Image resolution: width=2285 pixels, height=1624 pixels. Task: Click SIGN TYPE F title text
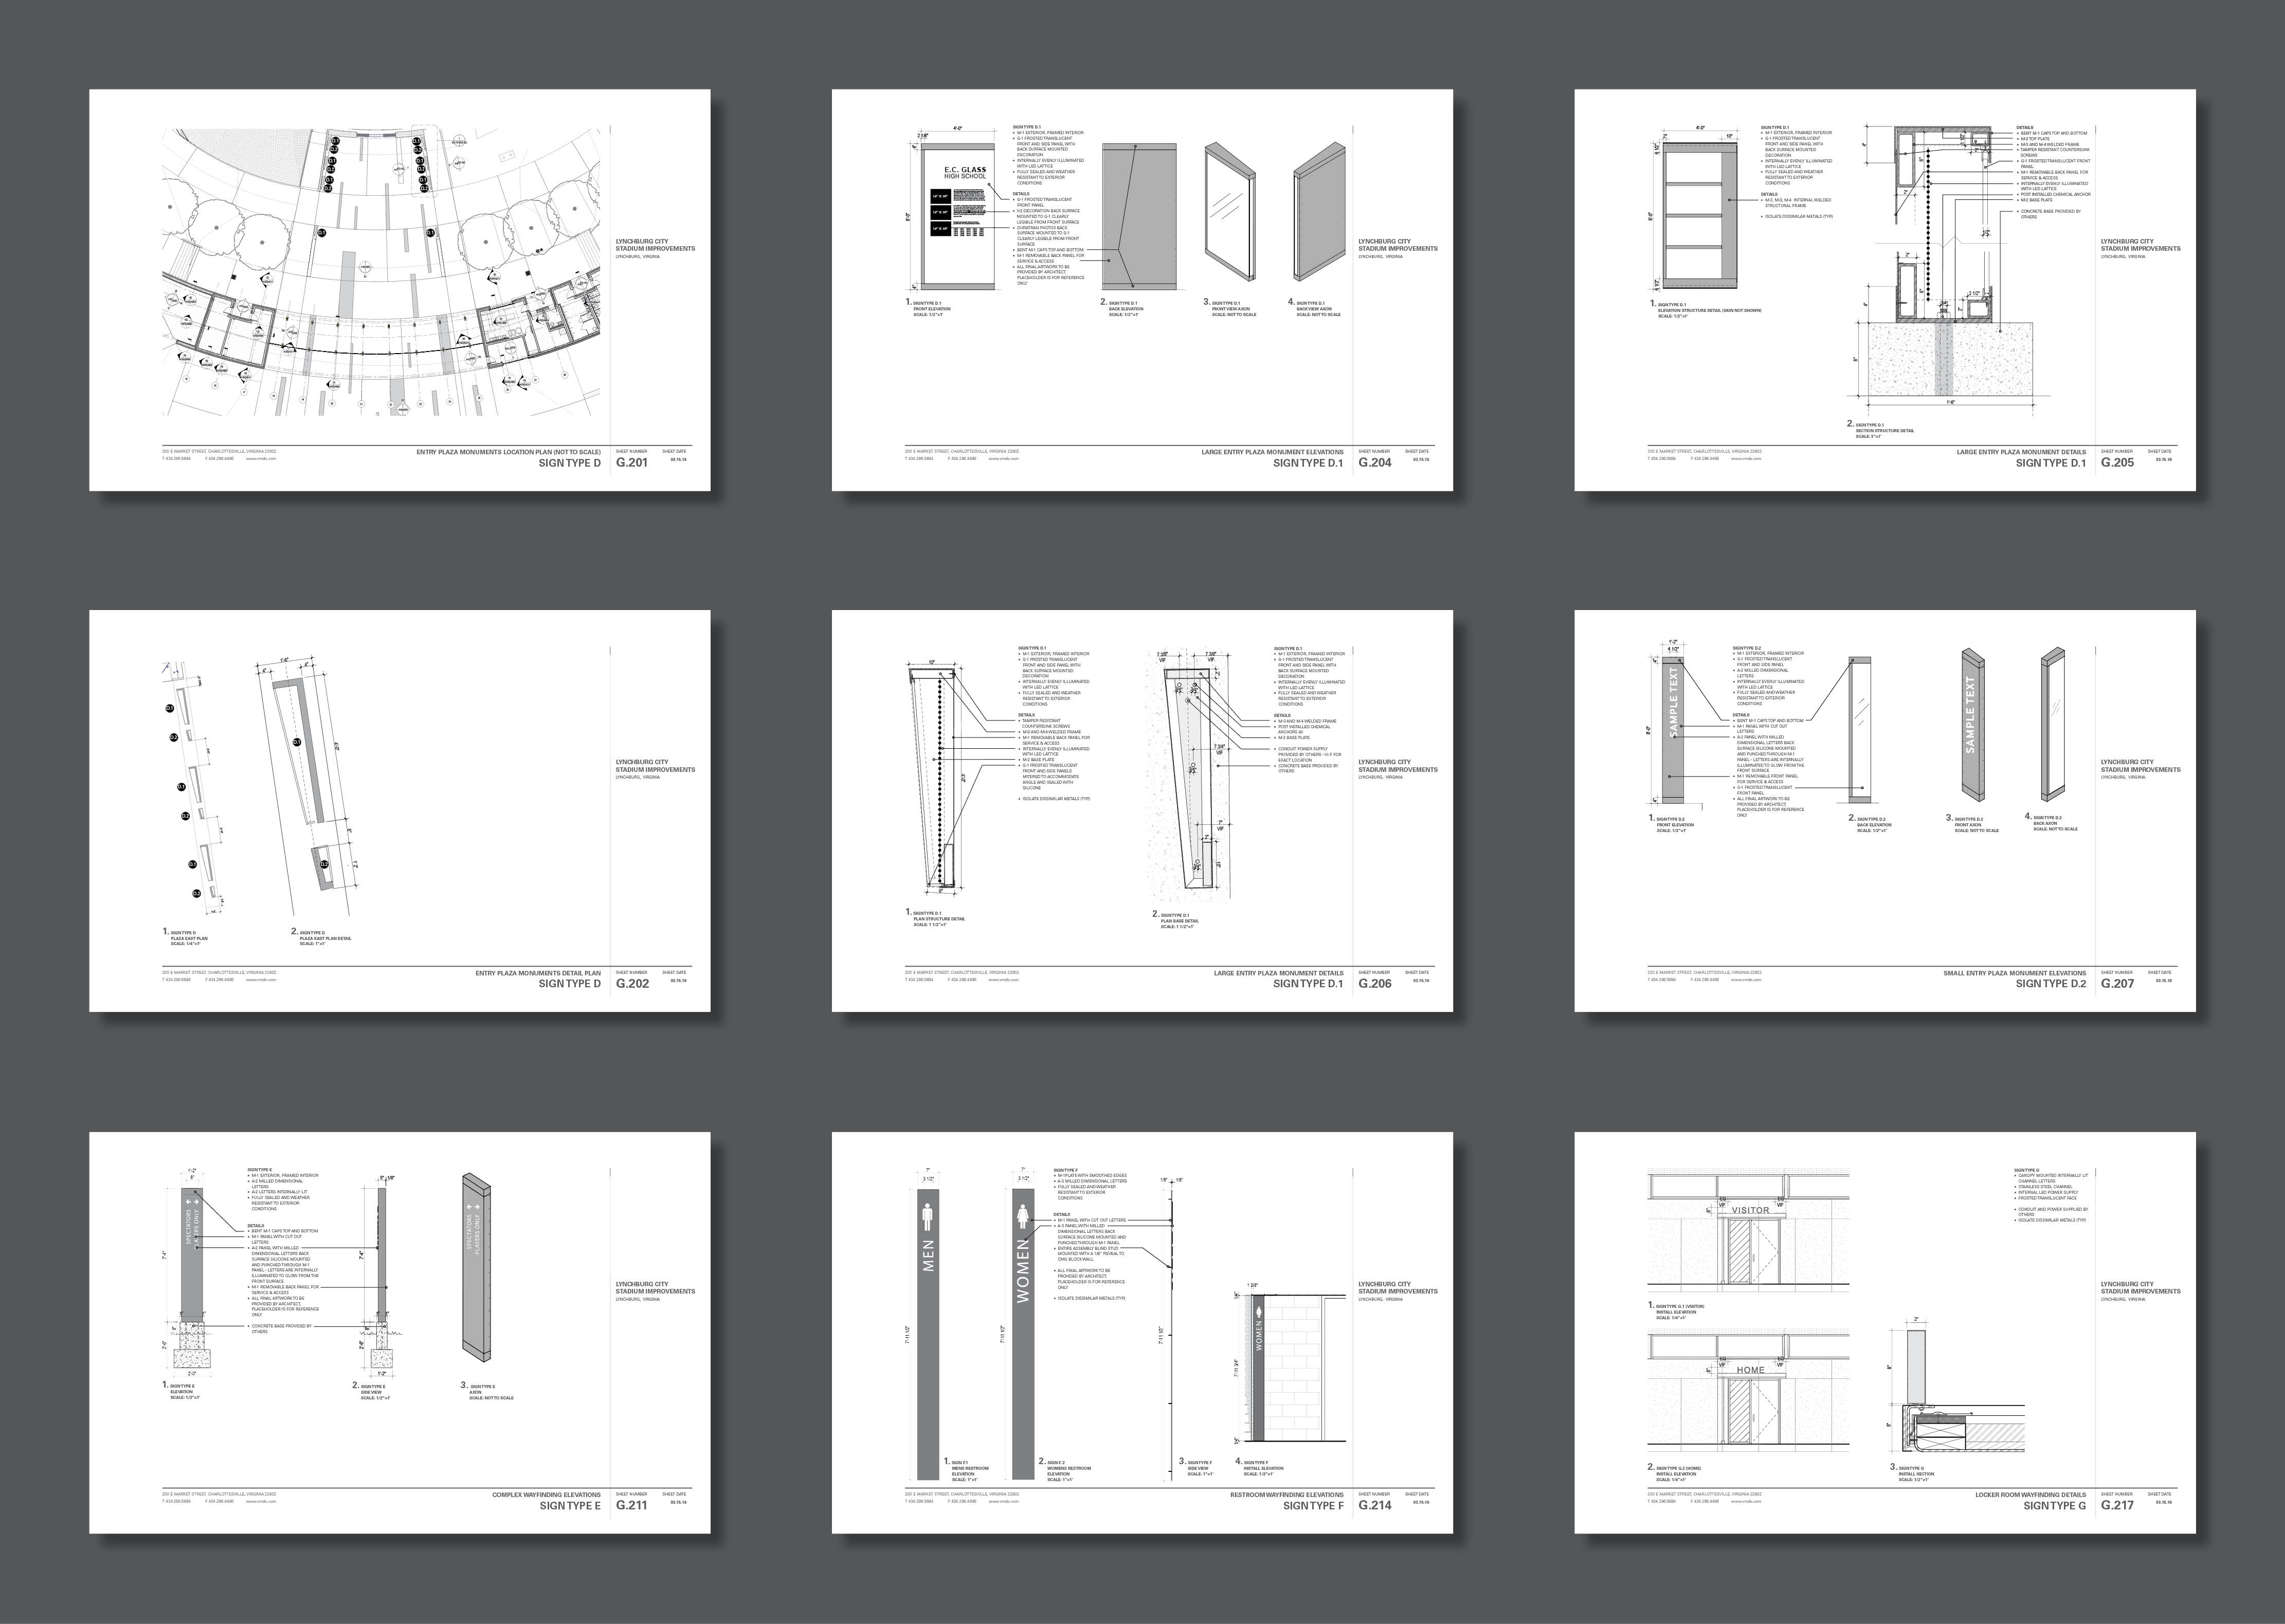[1314, 1505]
